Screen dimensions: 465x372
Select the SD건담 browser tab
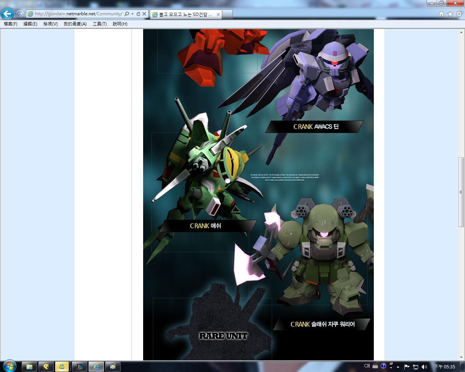point(185,15)
